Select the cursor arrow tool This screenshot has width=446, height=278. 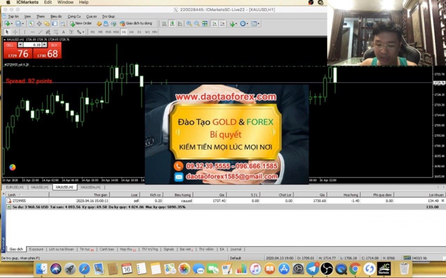click(7, 32)
